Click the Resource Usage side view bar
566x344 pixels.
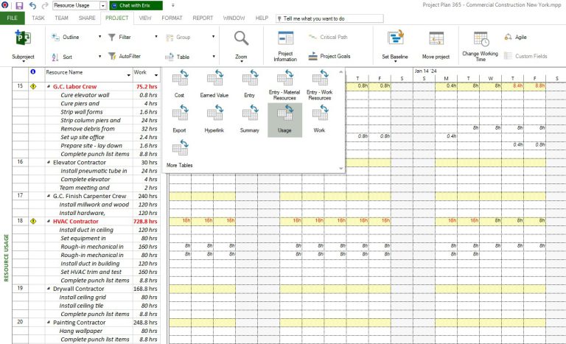pyautogui.click(x=6, y=258)
